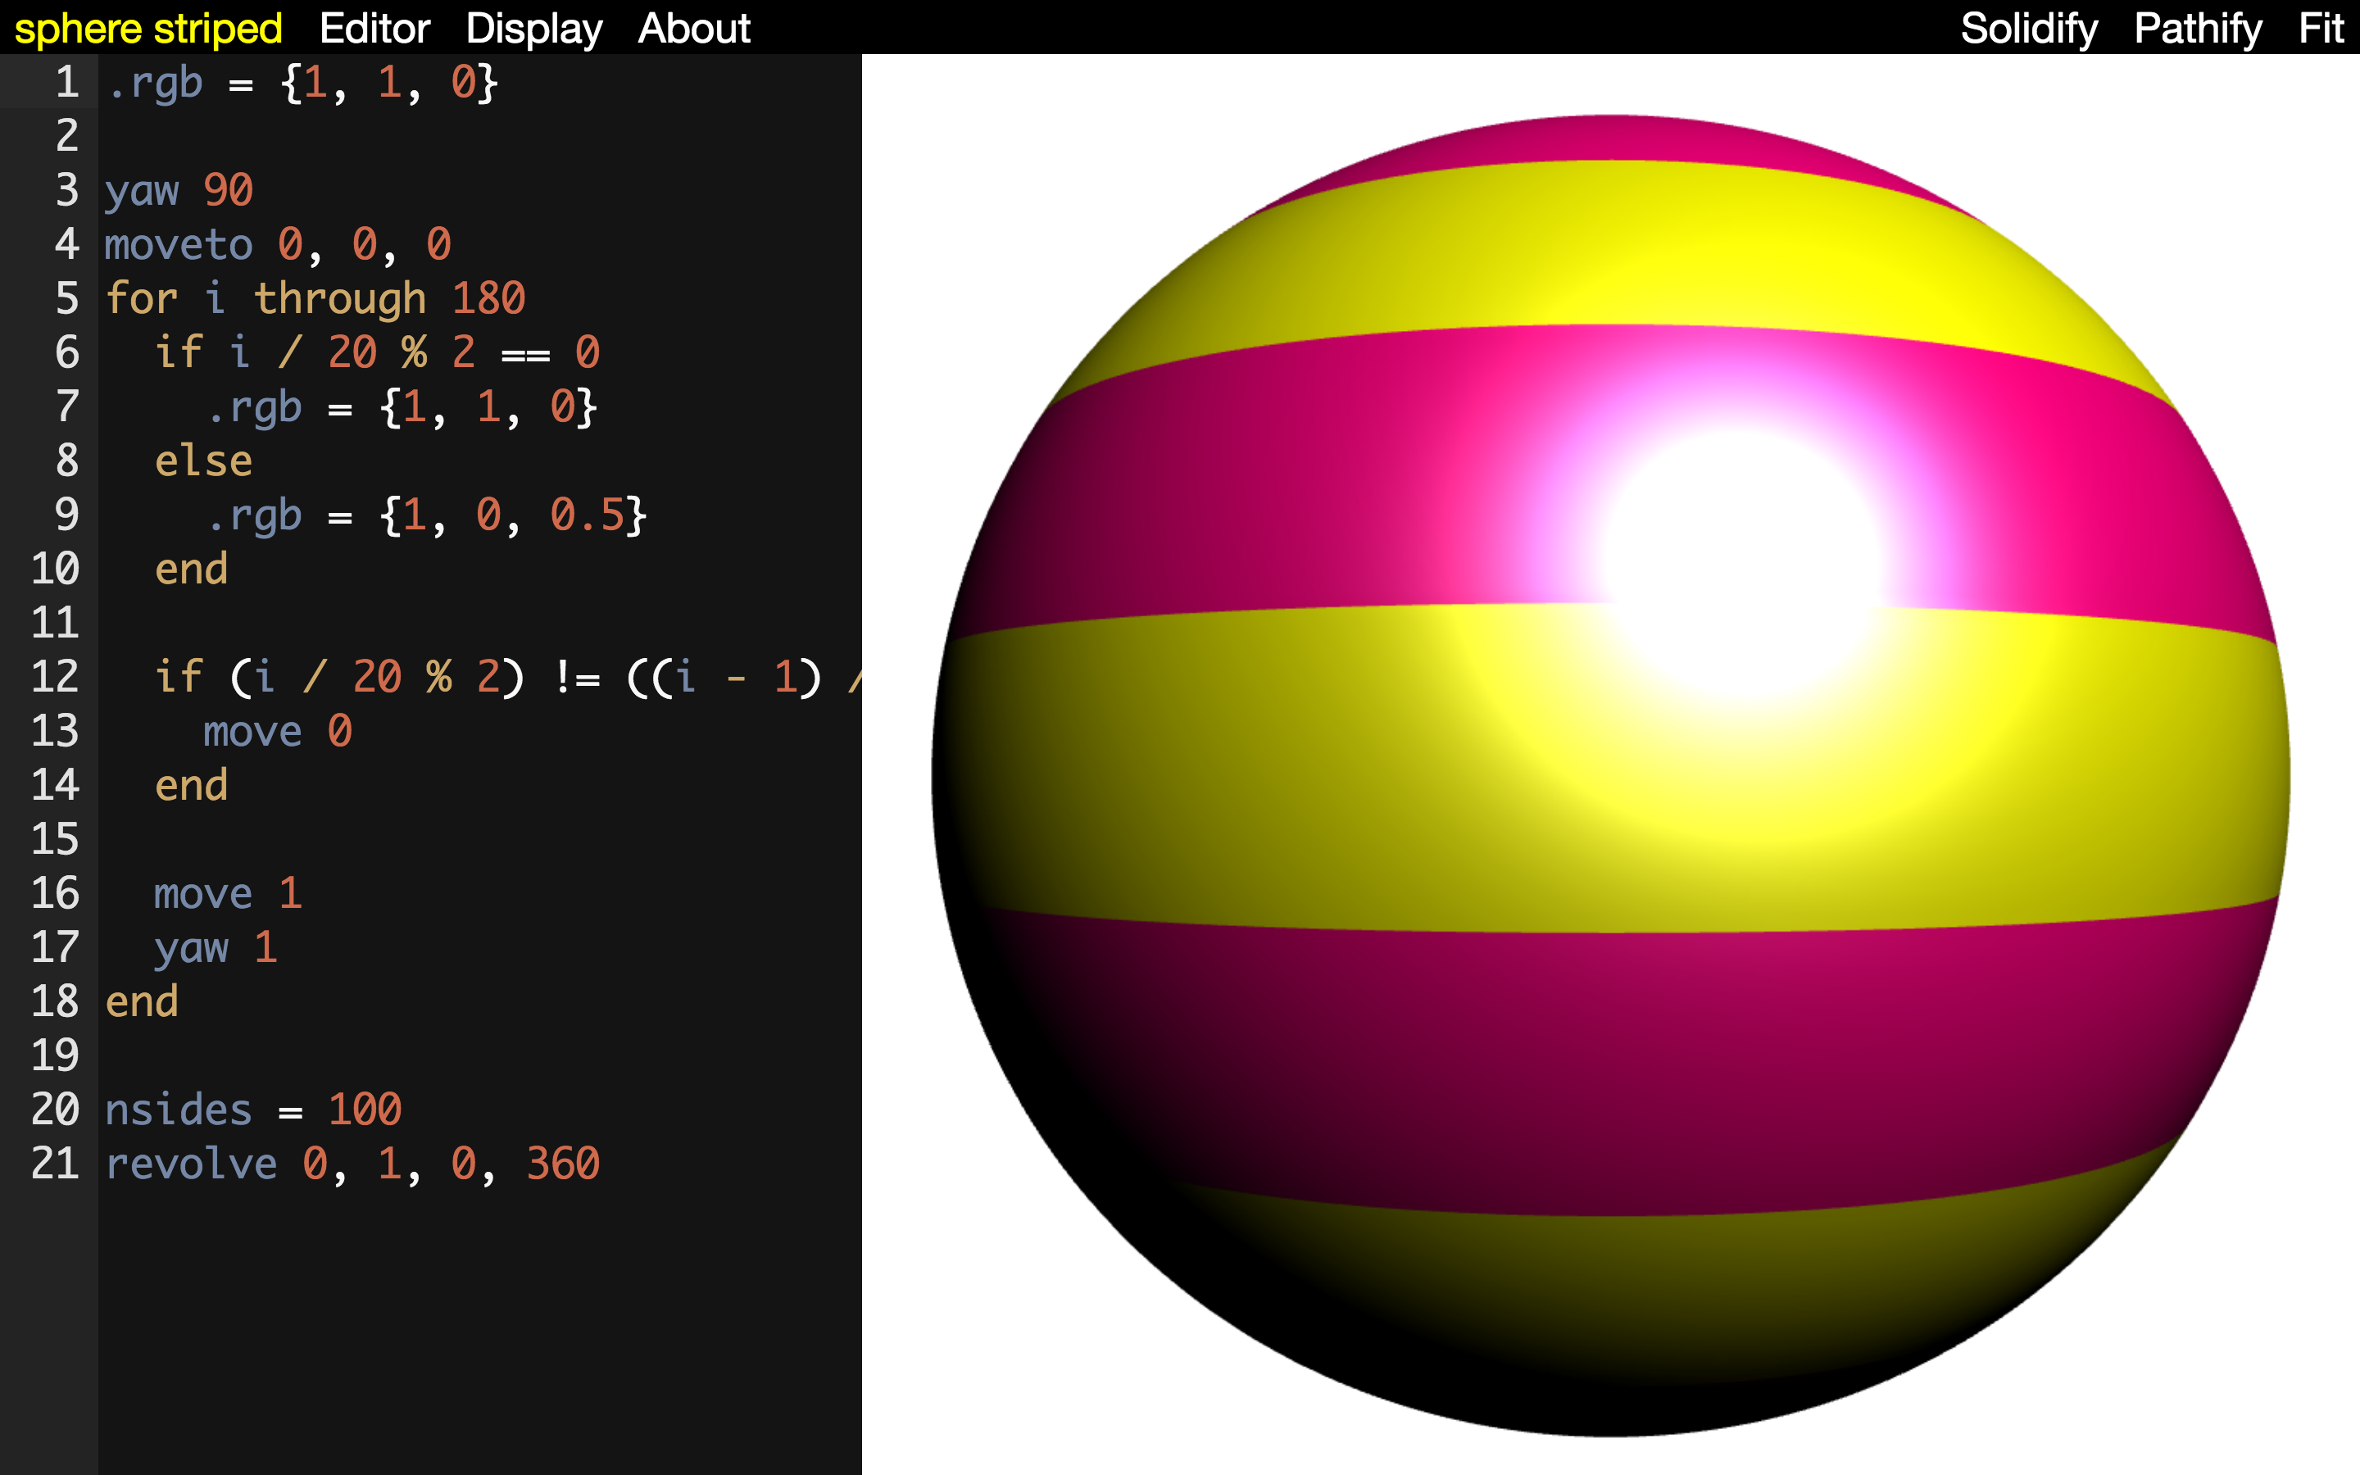Click line number 11 in the gutter

[x=55, y=623]
